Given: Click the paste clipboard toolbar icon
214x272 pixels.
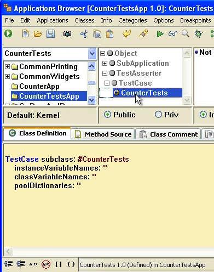Looking at the screenshot, I should (x=109, y=34).
